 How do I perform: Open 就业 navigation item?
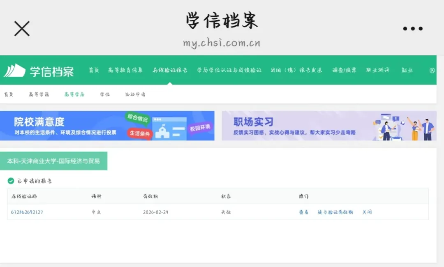[407, 70]
